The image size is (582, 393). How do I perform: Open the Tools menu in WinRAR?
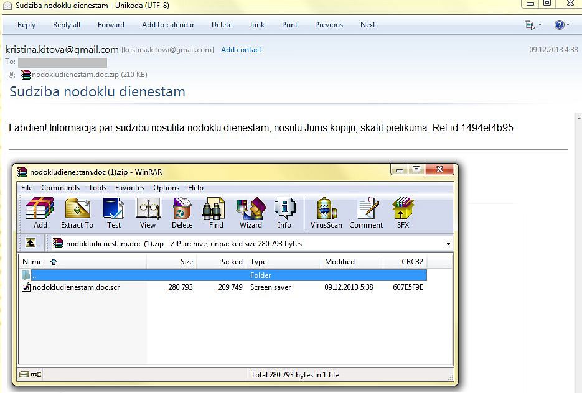pyautogui.click(x=97, y=188)
